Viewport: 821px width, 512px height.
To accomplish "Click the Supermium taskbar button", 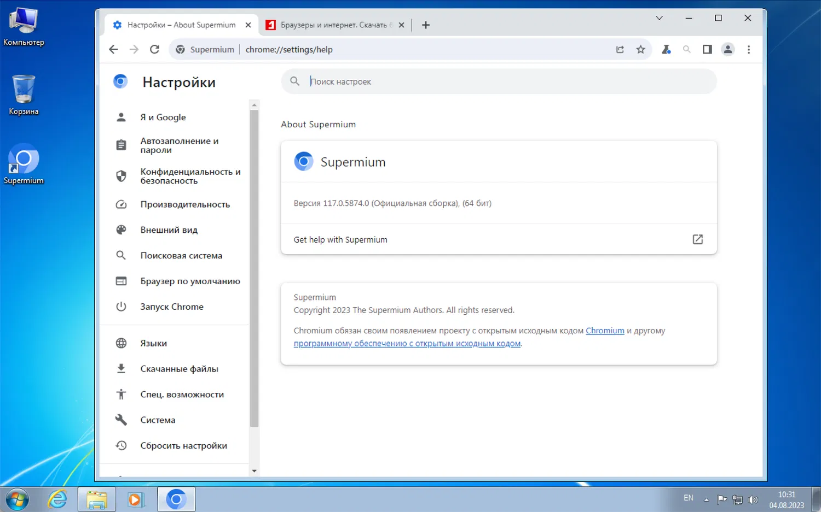I will pyautogui.click(x=176, y=499).
